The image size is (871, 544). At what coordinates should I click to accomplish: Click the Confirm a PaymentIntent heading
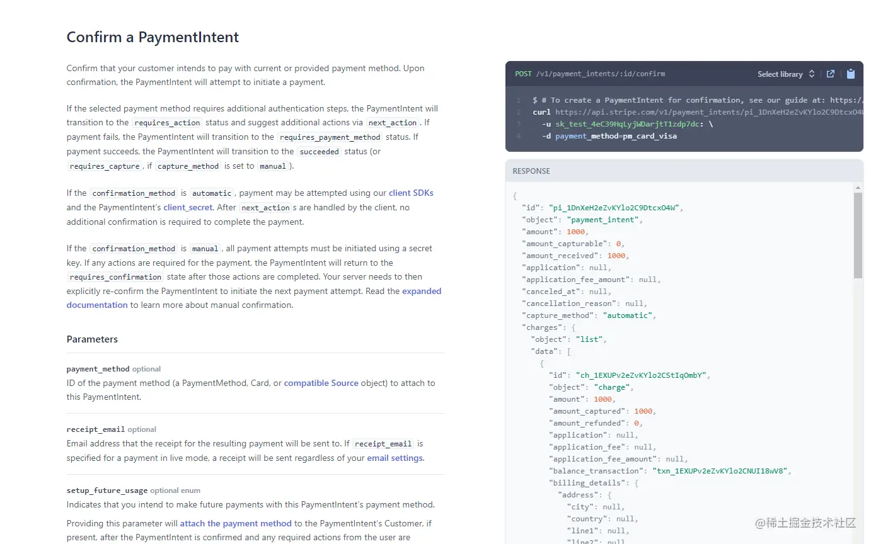[153, 37]
